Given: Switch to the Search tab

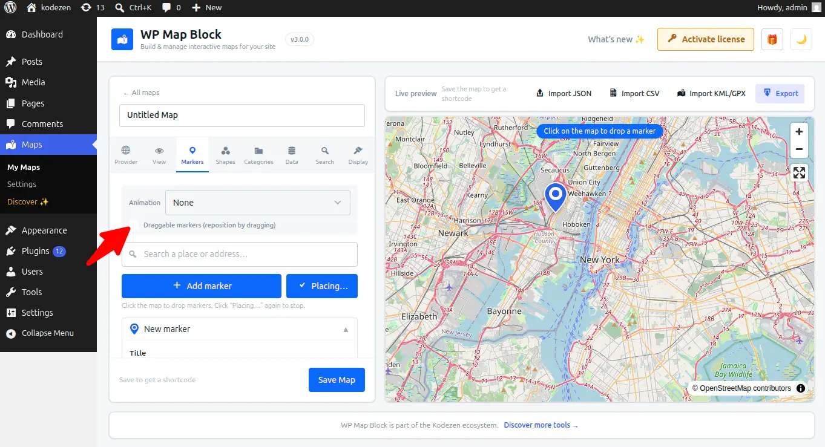Looking at the screenshot, I should (325, 155).
